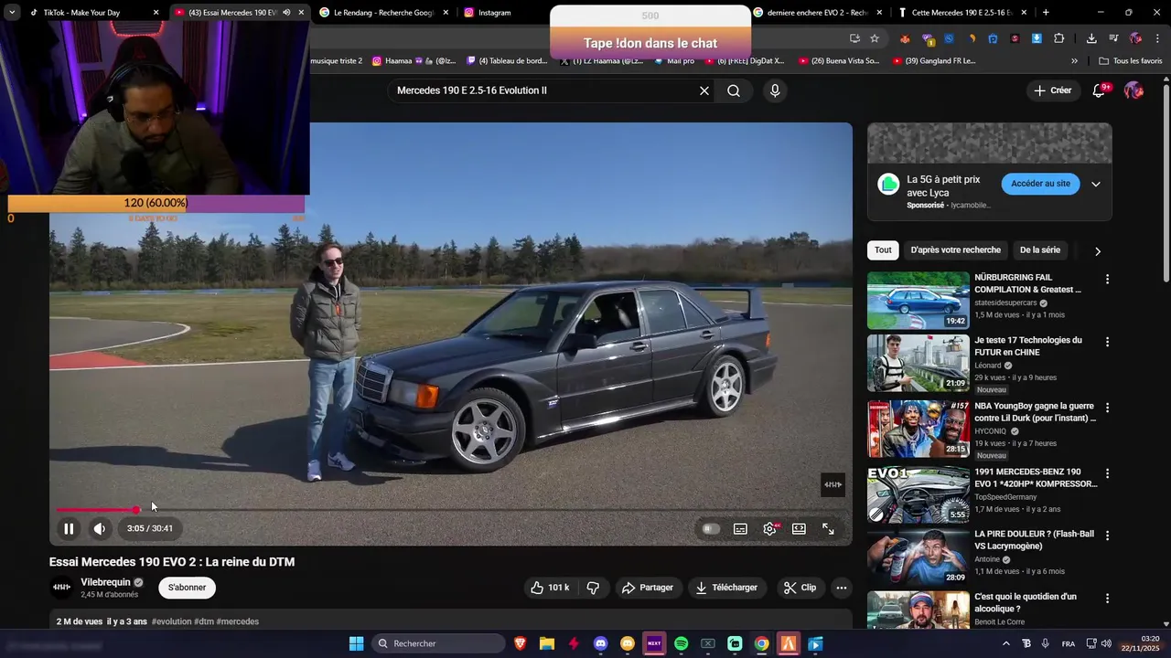Mute the Essai Mercedes tab audio icon
This screenshot has height=658, width=1171.
pos(286,13)
